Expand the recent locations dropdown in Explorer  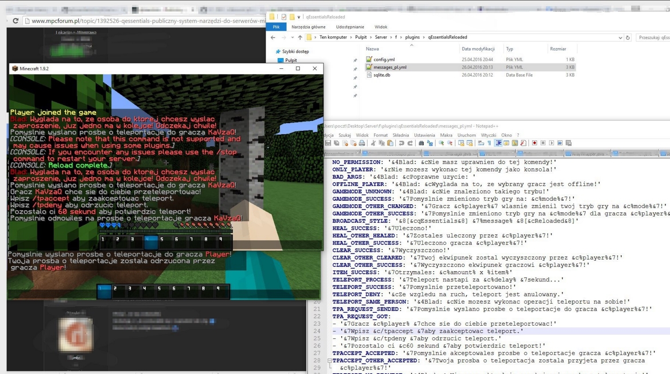(x=292, y=38)
